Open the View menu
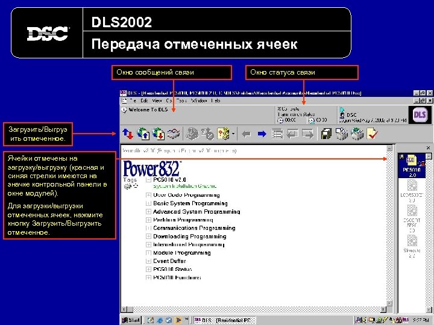434x325 pixels. [157, 101]
